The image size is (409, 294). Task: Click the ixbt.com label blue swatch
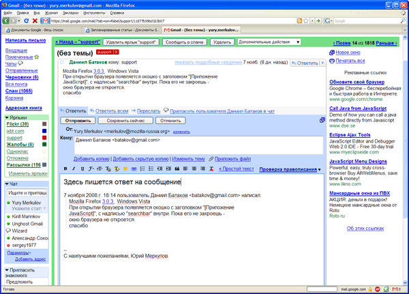pos(44,131)
